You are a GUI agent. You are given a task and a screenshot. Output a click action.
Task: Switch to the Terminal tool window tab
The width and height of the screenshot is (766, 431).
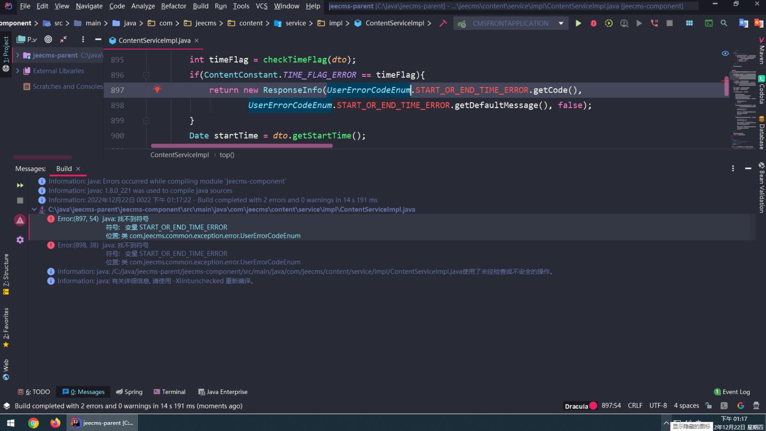tap(169, 392)
